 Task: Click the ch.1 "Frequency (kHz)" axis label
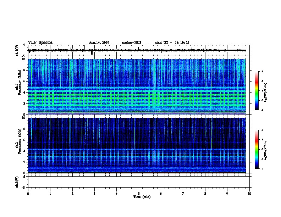20,82
